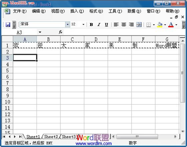
Task: Select cell containing 大
Action: [x=72, y=45]
